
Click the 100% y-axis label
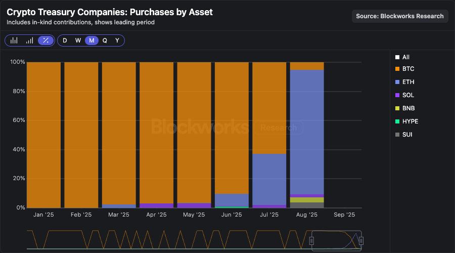(18, 62)
